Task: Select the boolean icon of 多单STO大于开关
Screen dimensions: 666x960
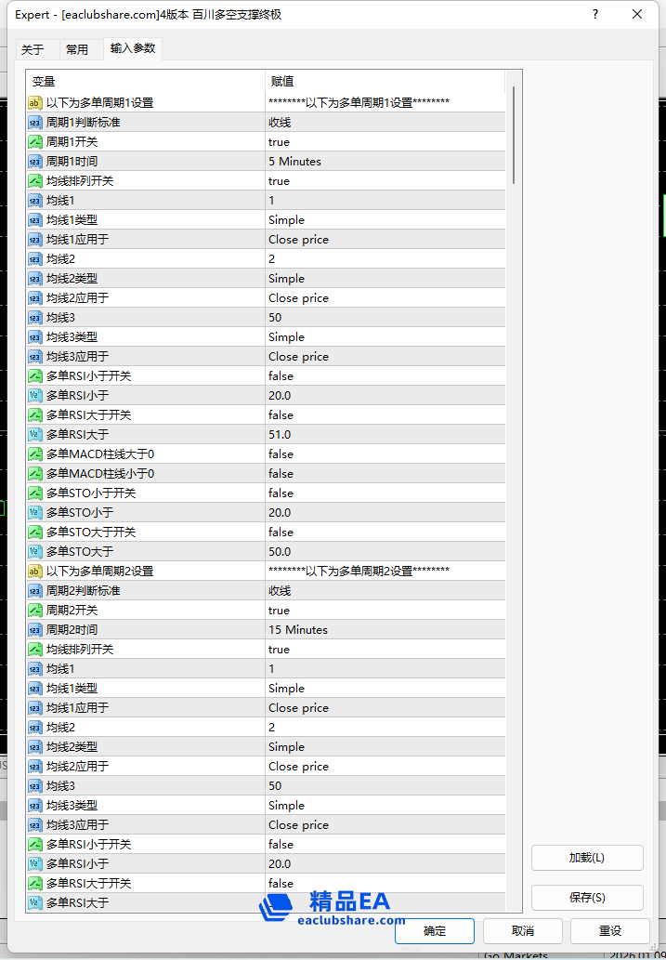Action: coord(35,533)
